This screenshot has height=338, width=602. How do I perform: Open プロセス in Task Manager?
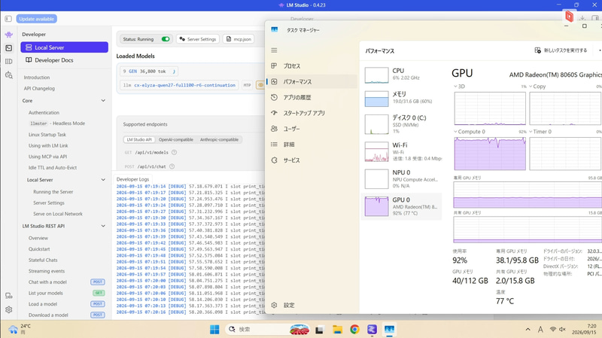click(312, 66)
